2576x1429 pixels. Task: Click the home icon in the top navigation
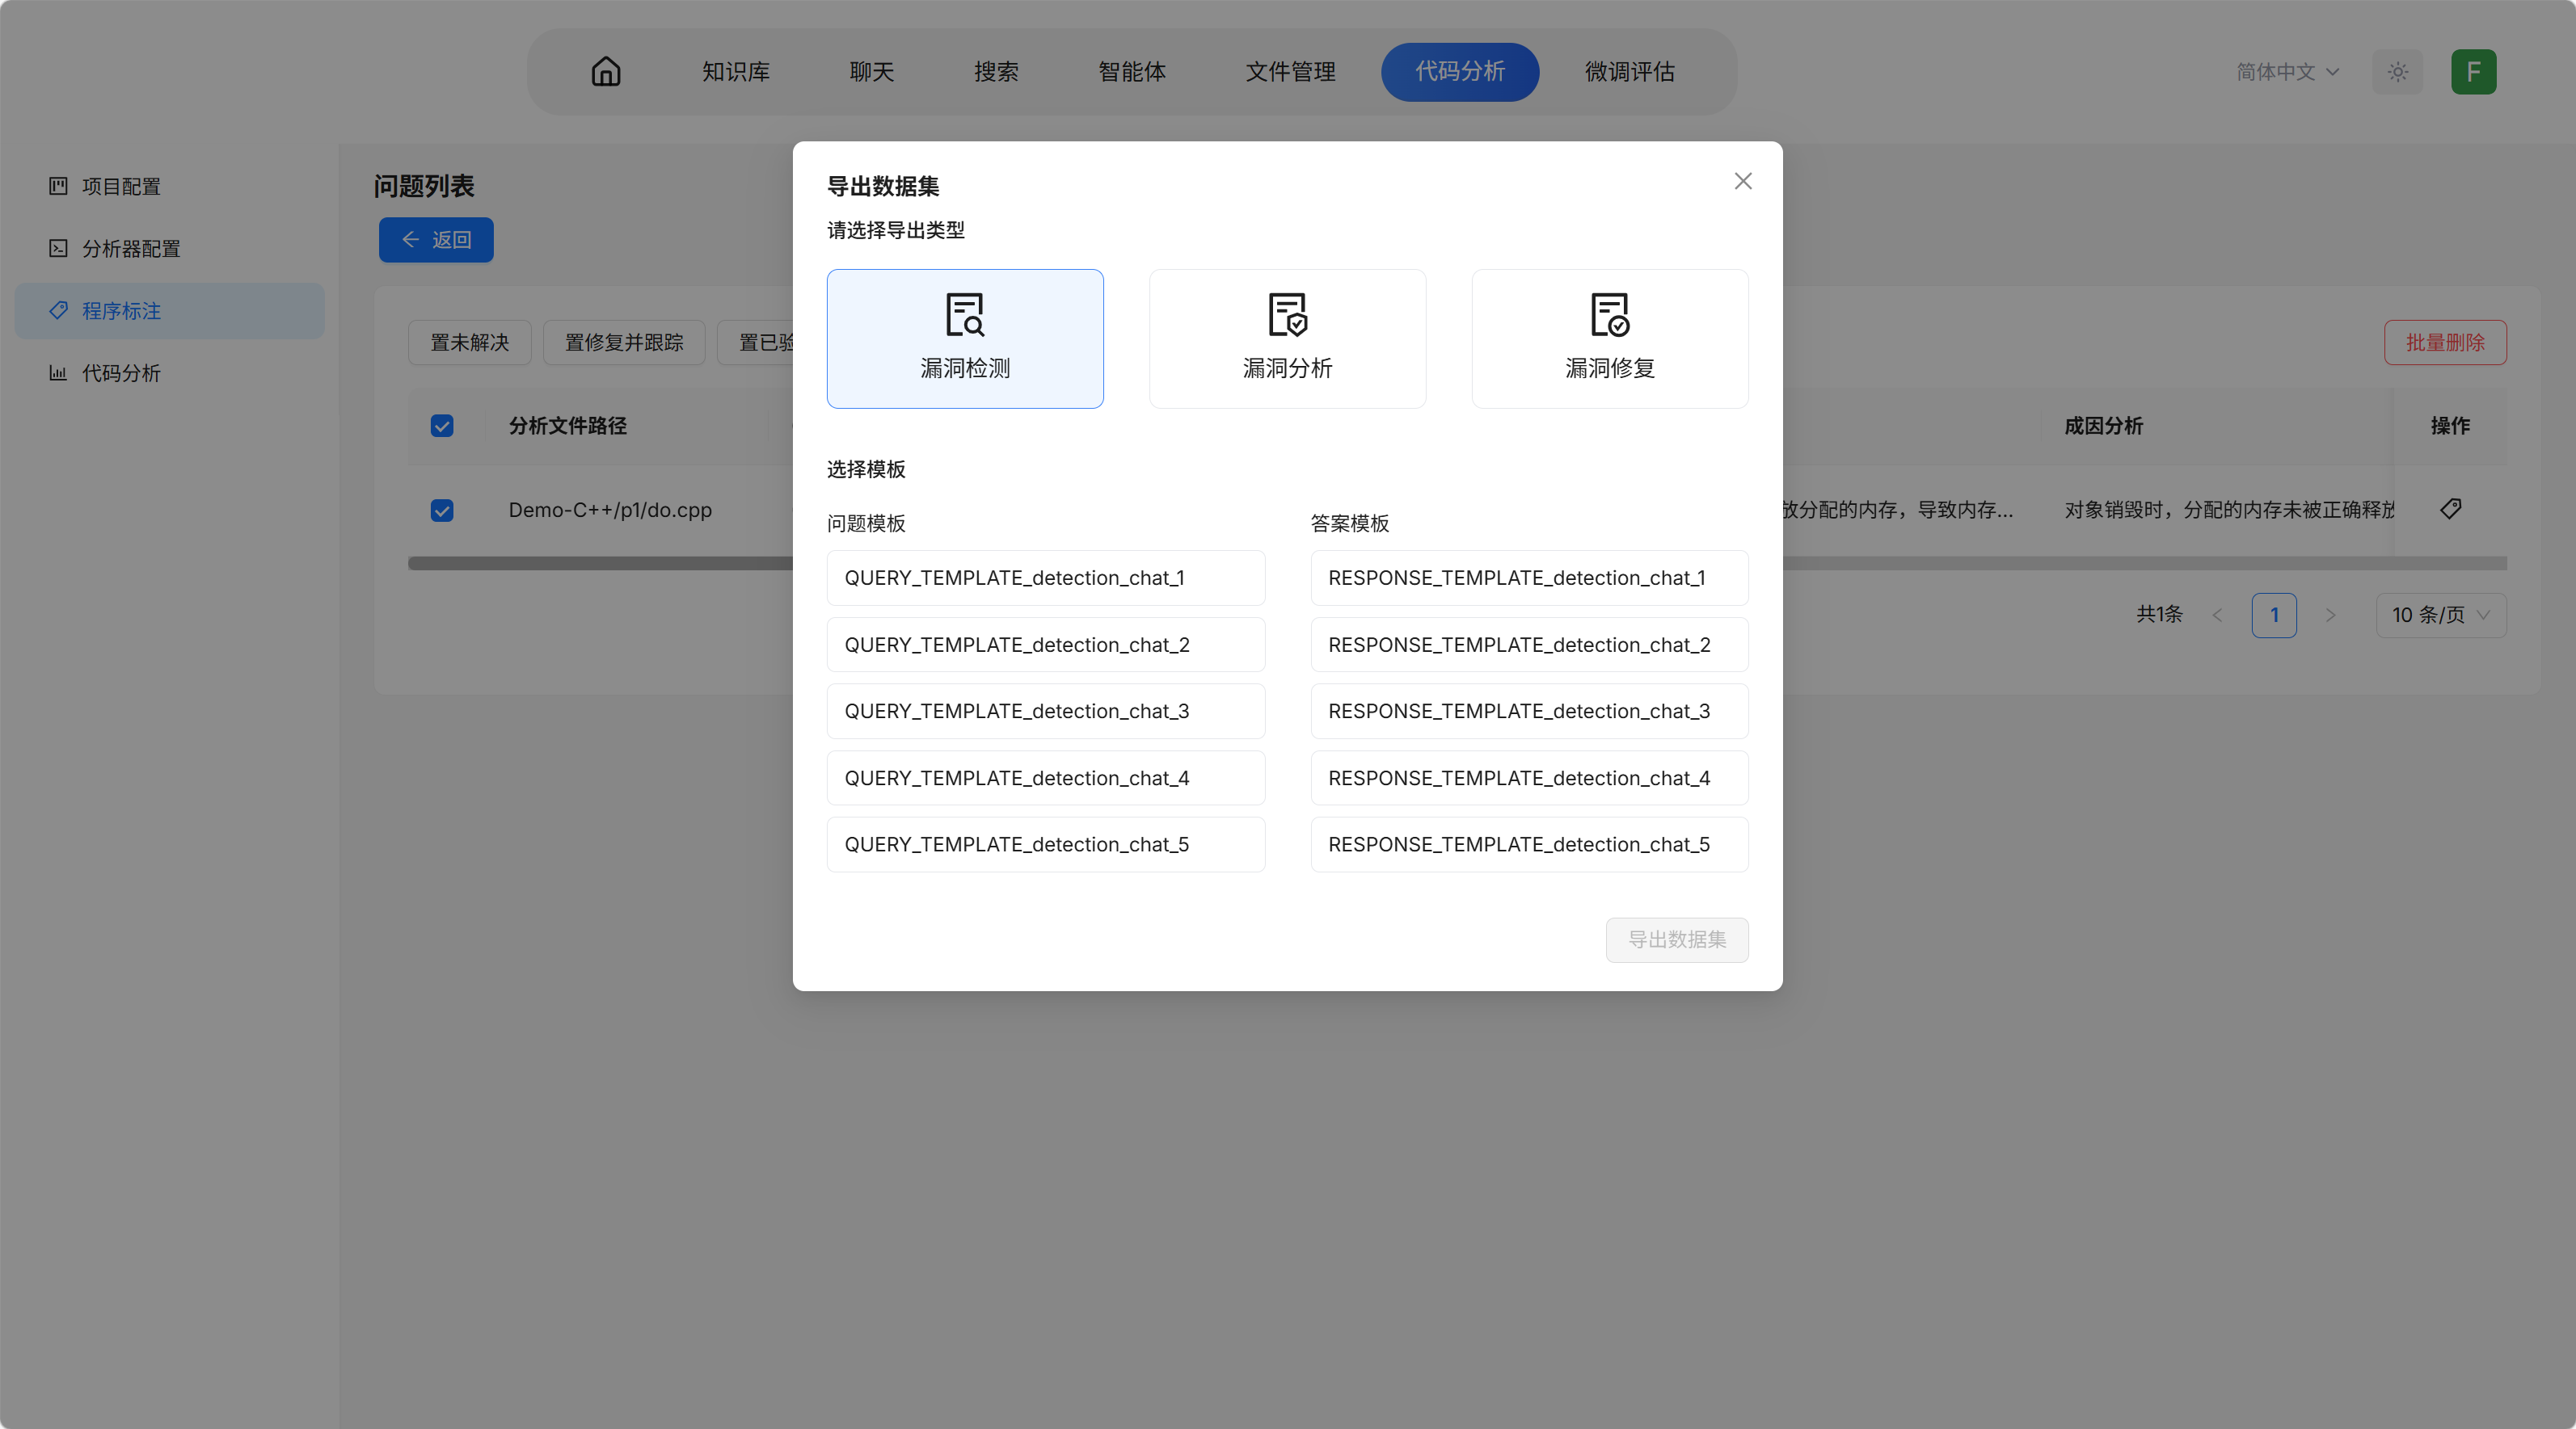[605, 71]
